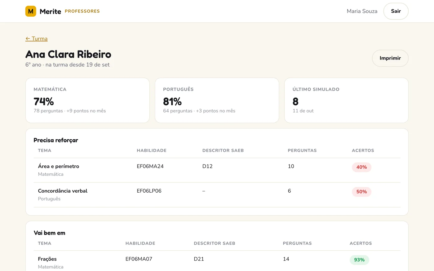The height and width of the screenshot is (271, 434).
Task: Click the 'Concordância verbal' row title
Action: [63, 191]
